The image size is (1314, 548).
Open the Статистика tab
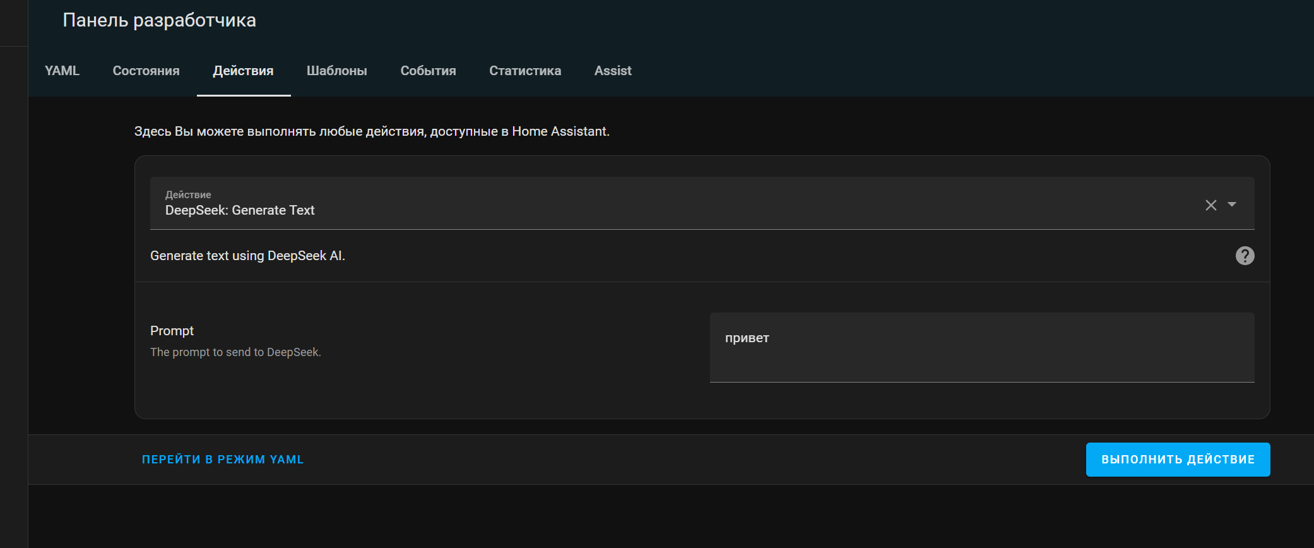point(525,71)
